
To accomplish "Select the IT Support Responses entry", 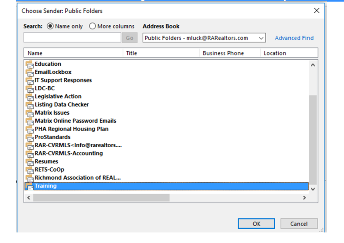I will [x=63, y=80].
